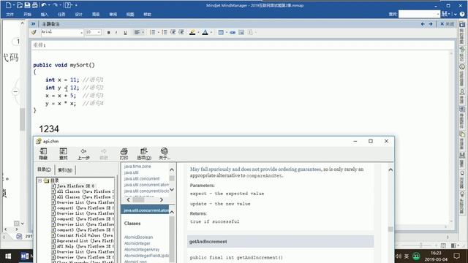Open the help question-mark icon in quick access toolbar
Viewport: 468px width, 263px height.
tap(68, 5)
